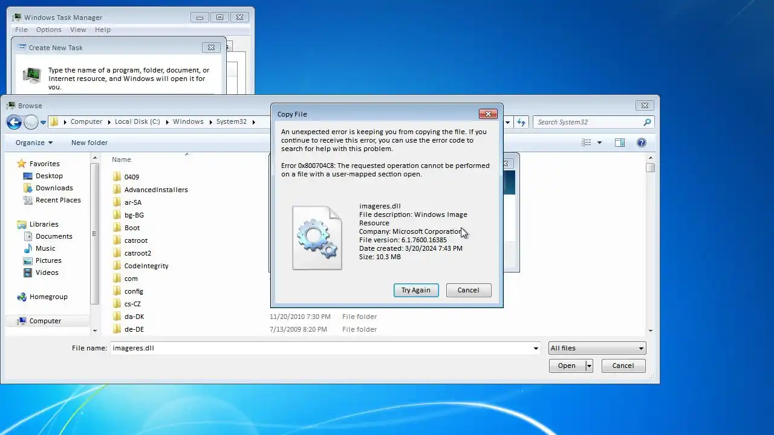774x435 pixels.
Task: Click the Boot folder icon
Action: coord(117,228)
